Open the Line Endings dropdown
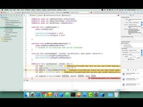This screenshot has height=107, width=143. point(136,52)
